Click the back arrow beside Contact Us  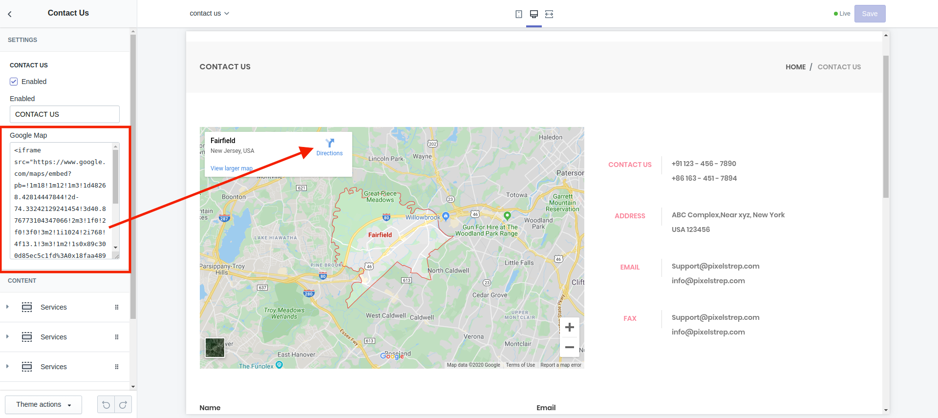[x=10, y=14]
